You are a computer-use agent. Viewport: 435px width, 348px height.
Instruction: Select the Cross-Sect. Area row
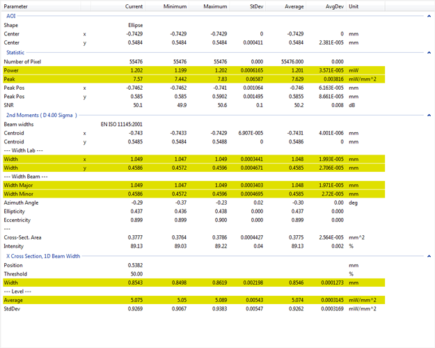(193, 237)
